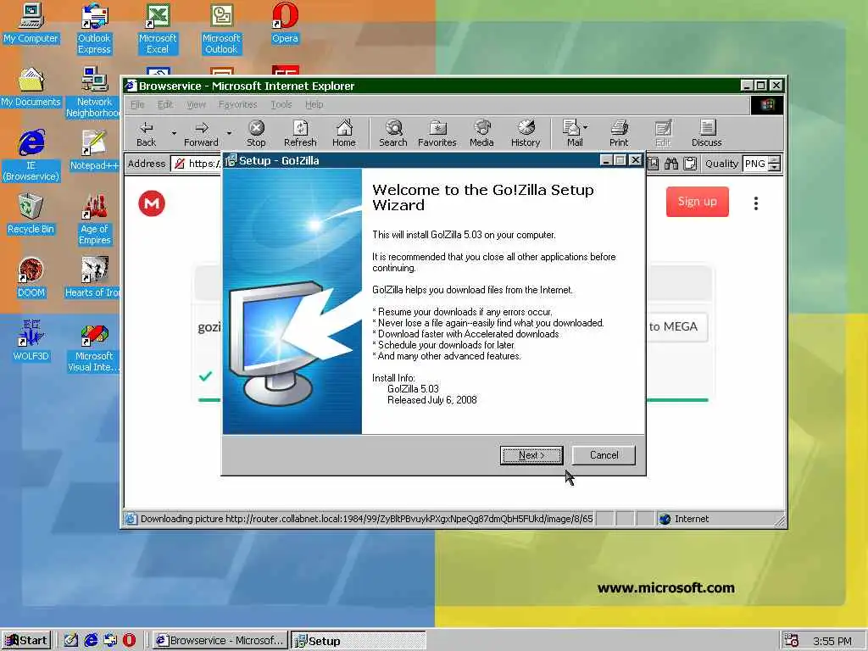The image size is (868, 651).
Task: Print the page from IE toolbar
Action: pos(619,134)
